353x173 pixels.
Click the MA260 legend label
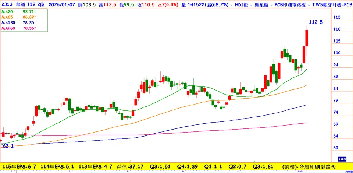pyautogui.click(x=8, y=28)
